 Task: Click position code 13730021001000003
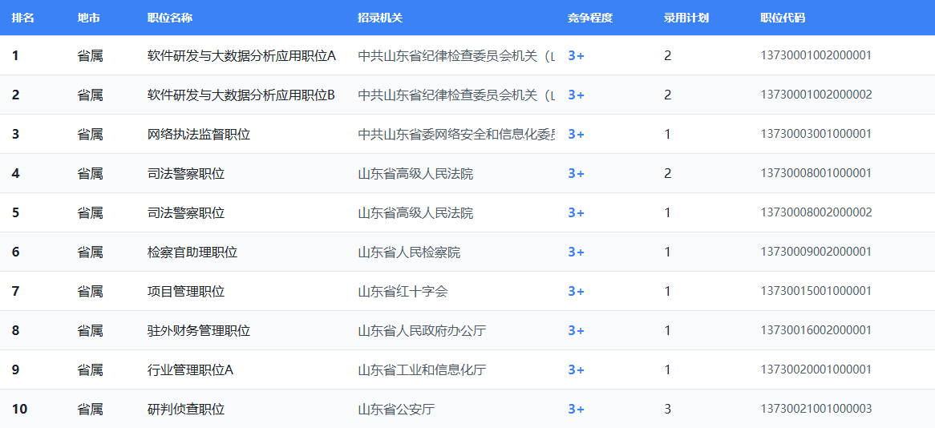[x=816, y=409]
